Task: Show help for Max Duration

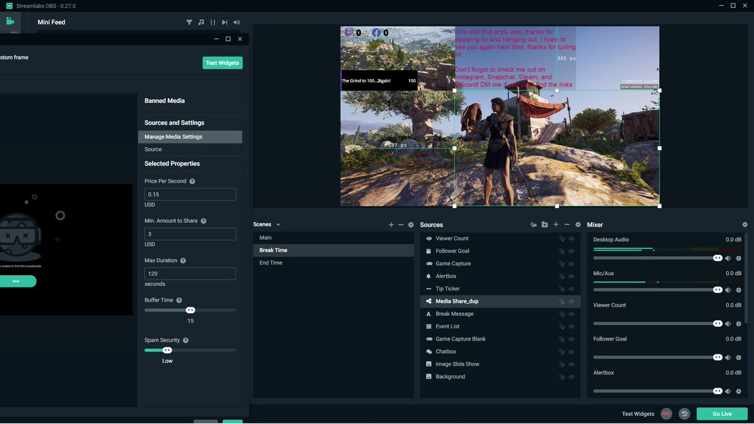Action: pyautogui.click(x=183, y=261)
